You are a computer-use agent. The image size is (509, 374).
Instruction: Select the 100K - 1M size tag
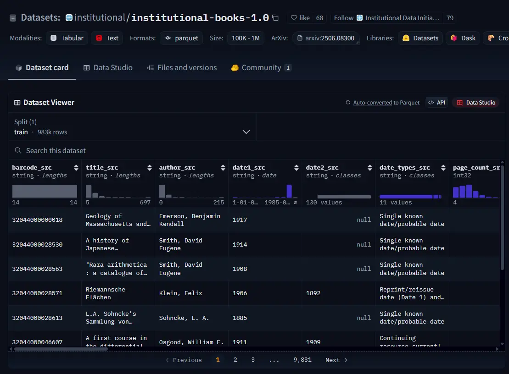246,38
